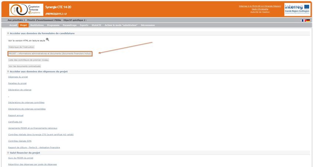Open the Accueil menu item
Viewport: 313px width, 167px height.
tap(13, 25)
